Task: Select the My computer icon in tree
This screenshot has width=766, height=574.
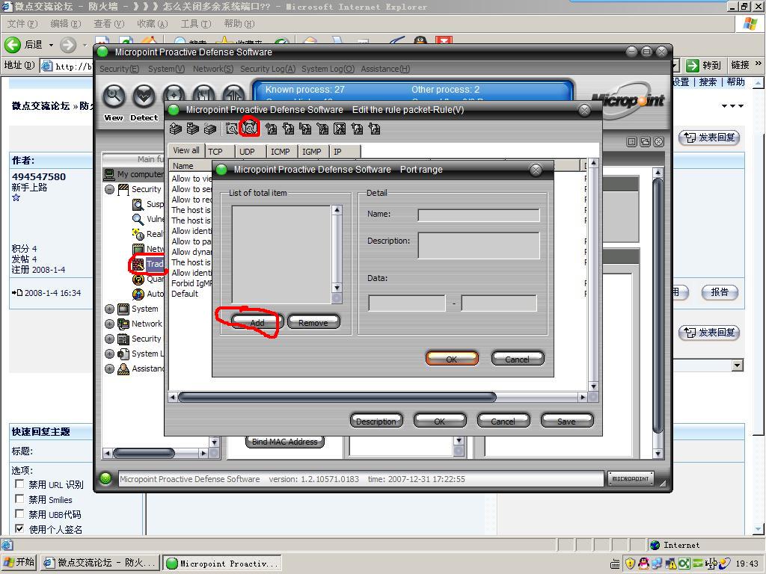Action: (x=109, y=174)
